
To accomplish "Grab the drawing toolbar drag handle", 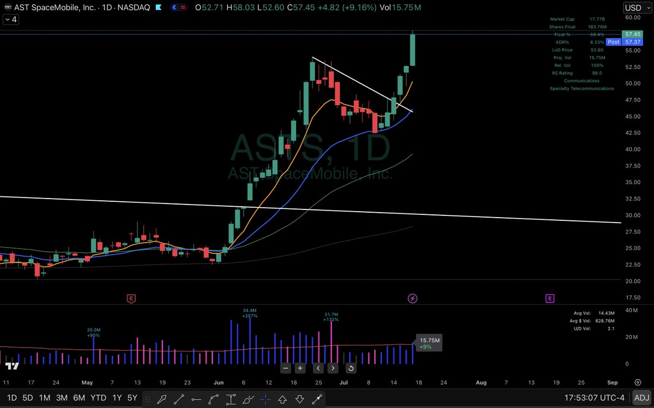I will (x=148, y=398).
